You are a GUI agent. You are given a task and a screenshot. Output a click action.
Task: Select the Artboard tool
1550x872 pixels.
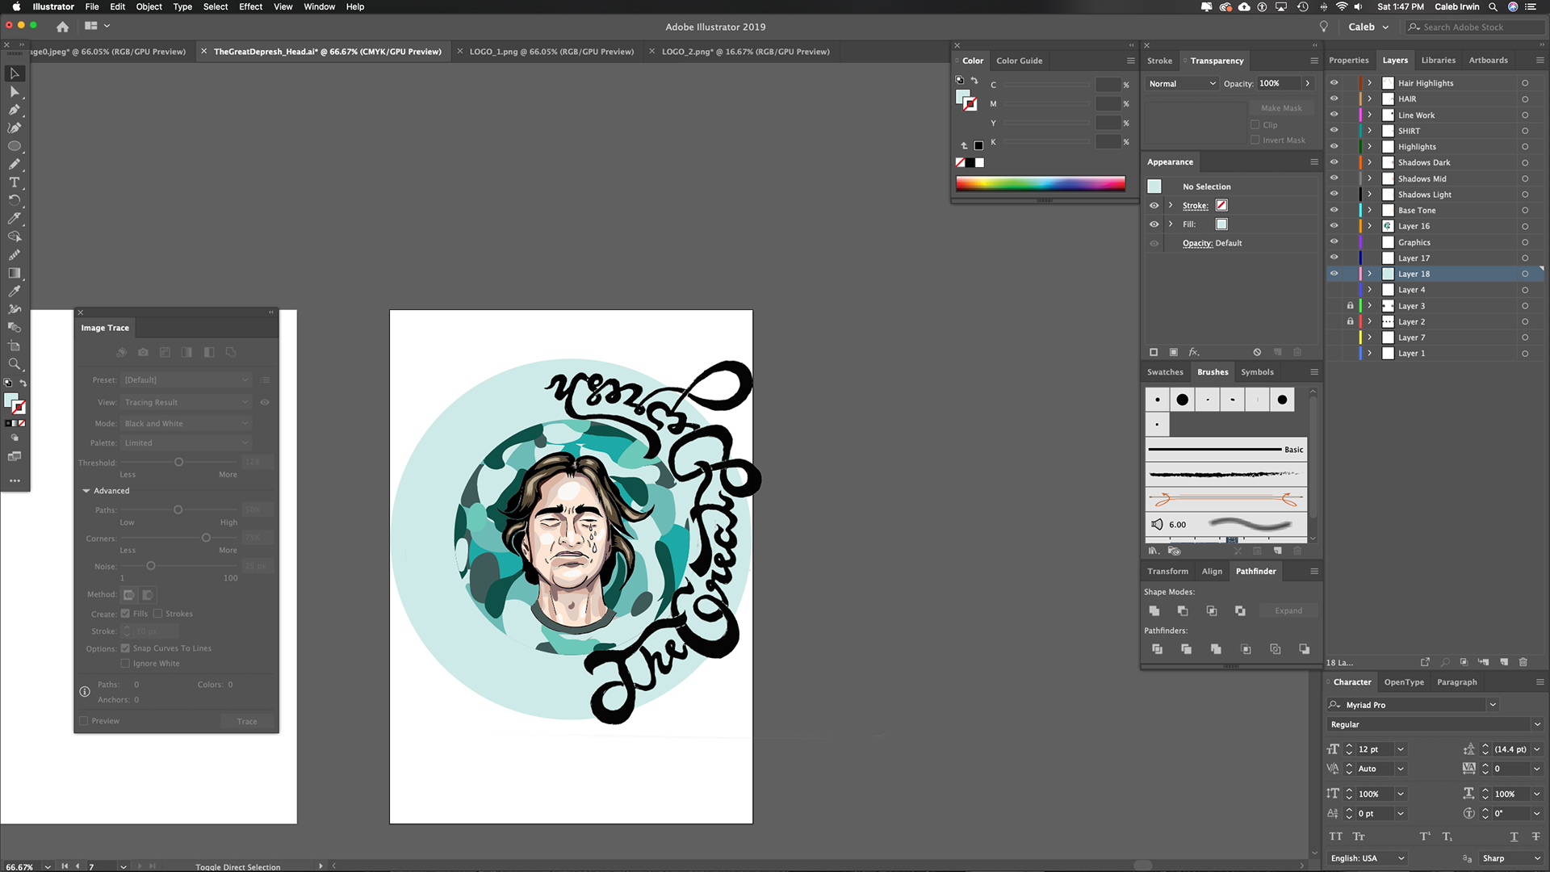click(15, 346)
